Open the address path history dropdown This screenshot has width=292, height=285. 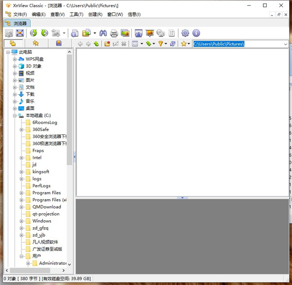286,44
